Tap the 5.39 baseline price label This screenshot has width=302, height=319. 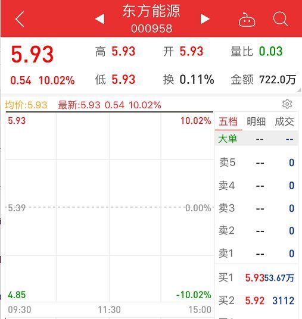coord(17,208)
